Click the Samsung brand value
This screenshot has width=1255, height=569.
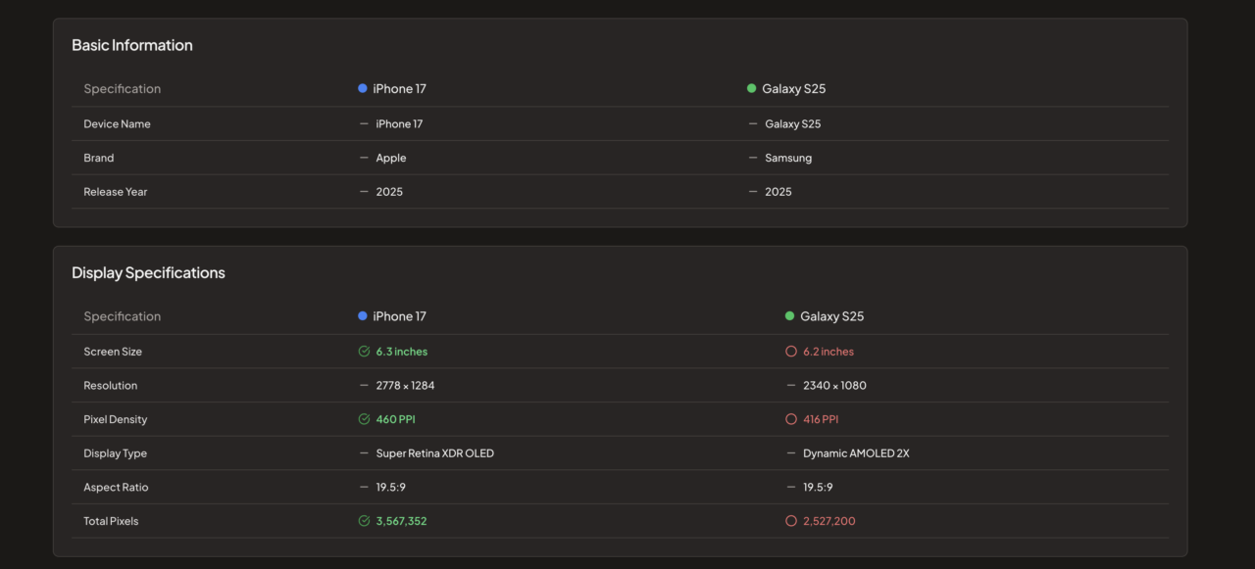[x=788, y=158]
